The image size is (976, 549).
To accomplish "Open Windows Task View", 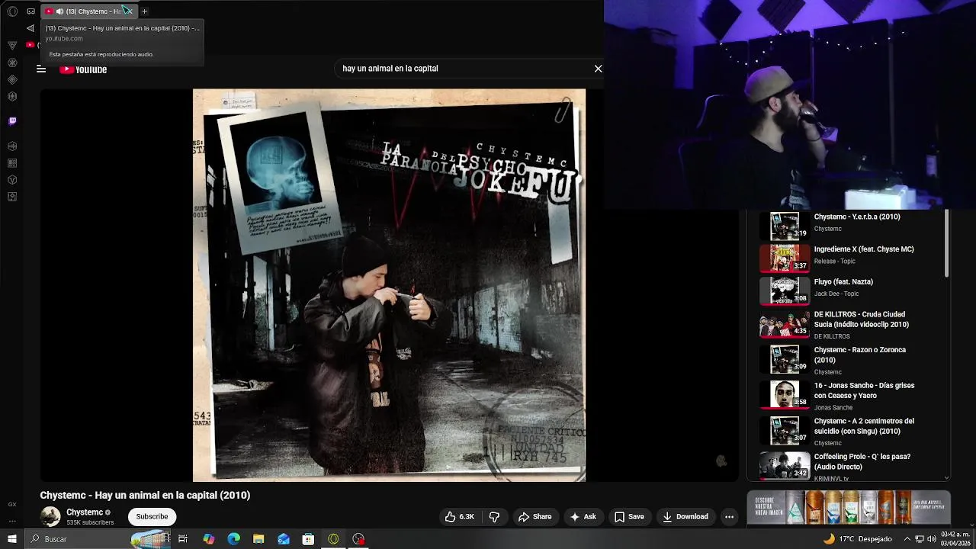I will (x=183, y=539).
